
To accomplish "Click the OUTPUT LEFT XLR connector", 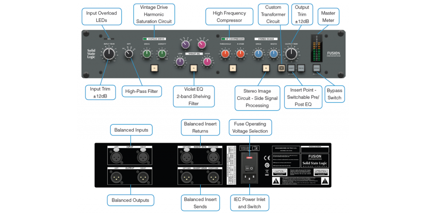I will pos(117,177).
